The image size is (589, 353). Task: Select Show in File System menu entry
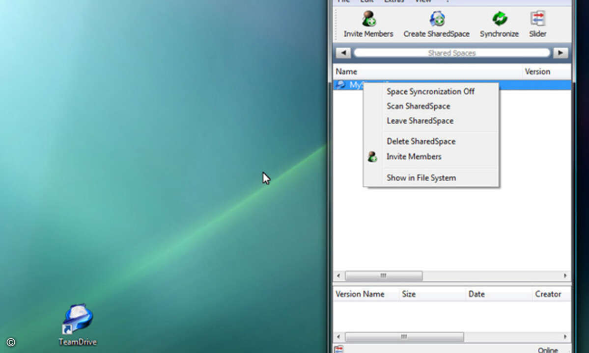pyautogui.click(x=431, y=177)
